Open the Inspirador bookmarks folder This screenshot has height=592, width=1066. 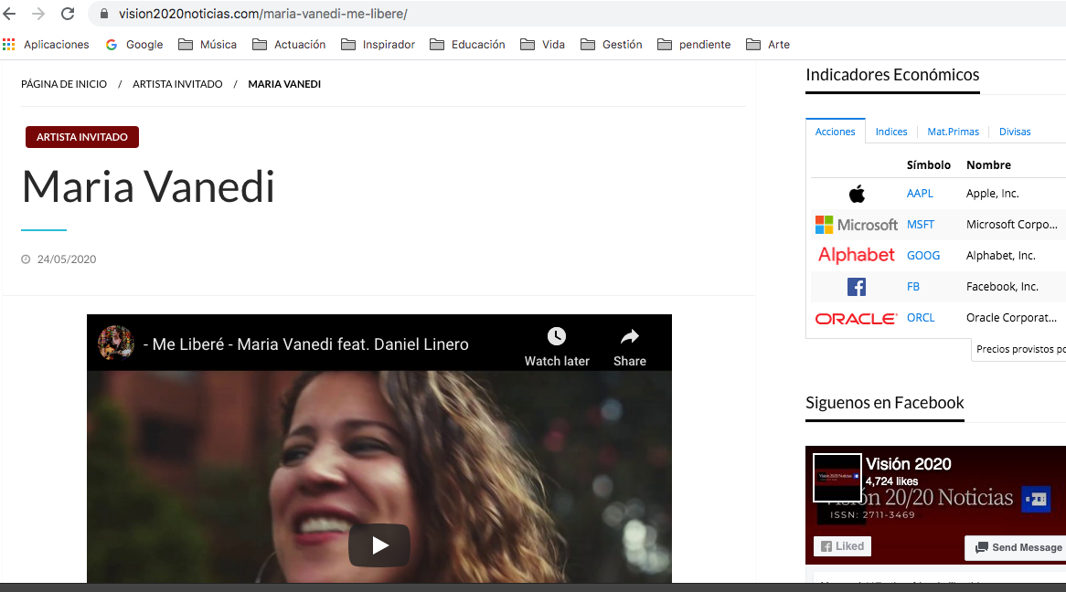378,44
